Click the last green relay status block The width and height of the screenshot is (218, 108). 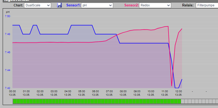(x=179, y=101)
